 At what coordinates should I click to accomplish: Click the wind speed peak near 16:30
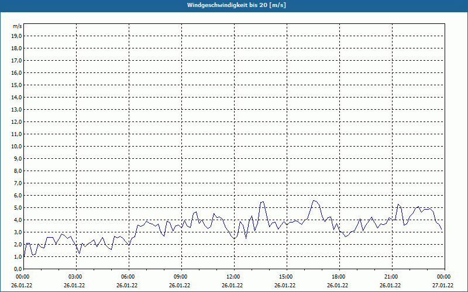pyautogui.click(x=314, y=200)
